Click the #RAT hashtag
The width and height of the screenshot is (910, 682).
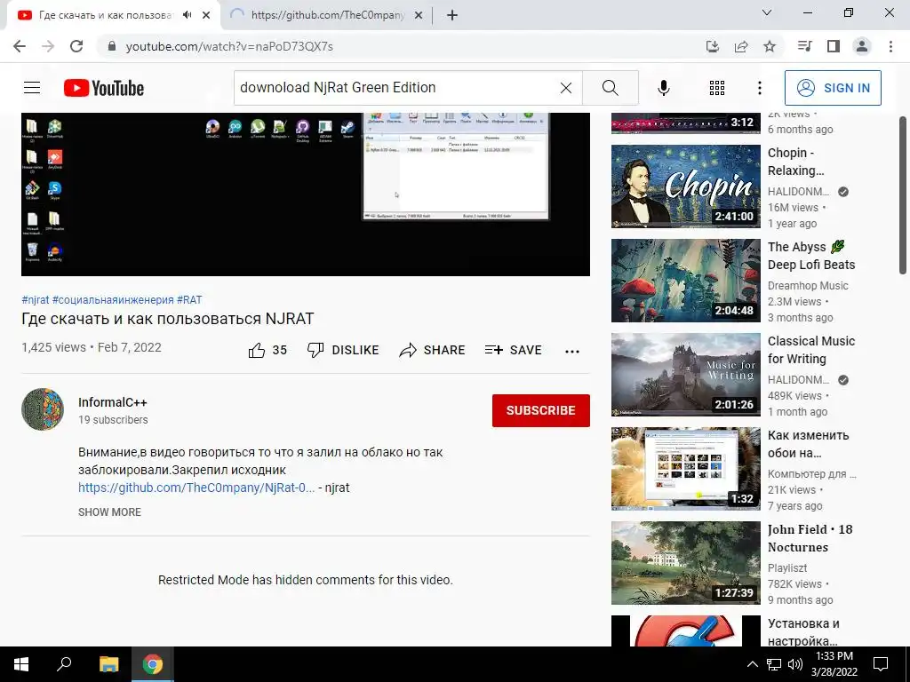pos(189,300)
